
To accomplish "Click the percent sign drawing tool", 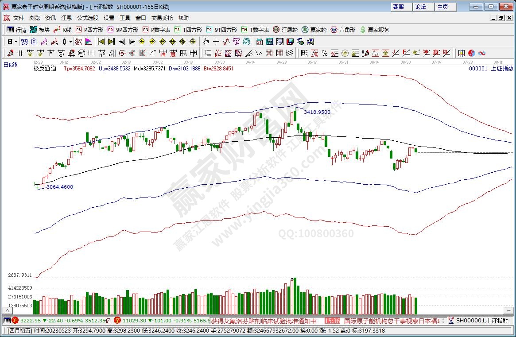I will (x=324, y=53).
